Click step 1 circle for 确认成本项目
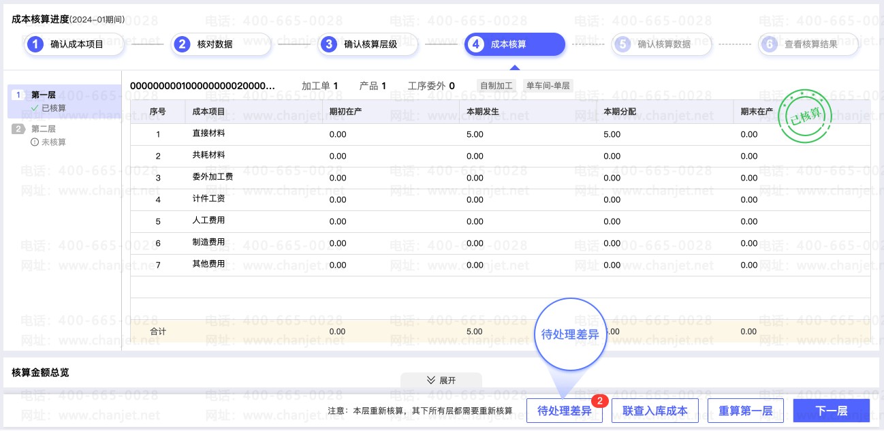This screenshot has width=884, height=431. (35, 44)
